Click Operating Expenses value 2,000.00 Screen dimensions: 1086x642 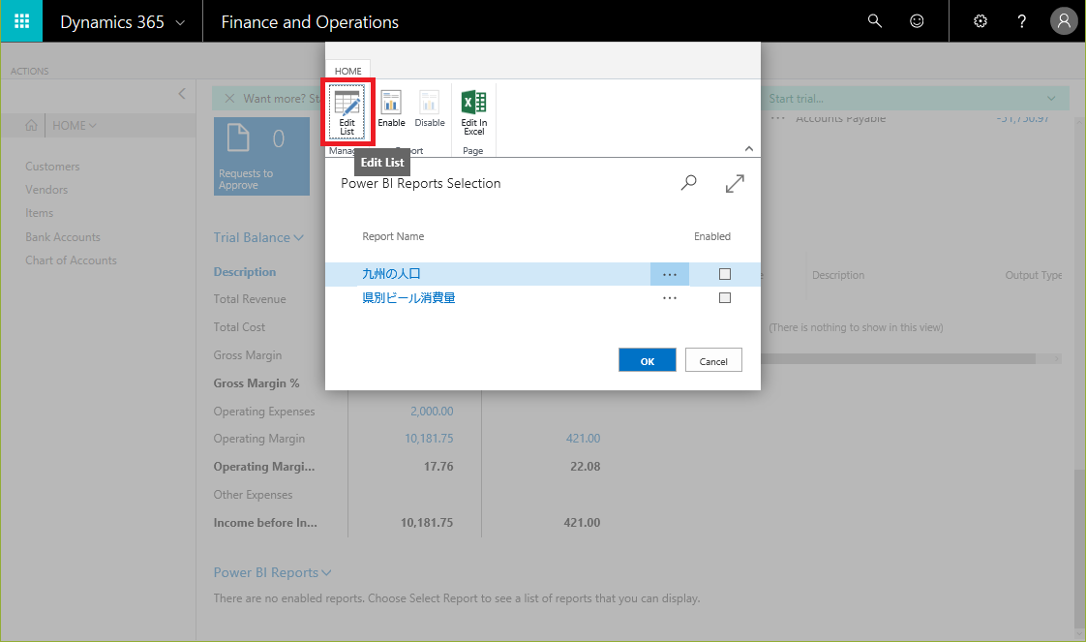coord(432,412)
